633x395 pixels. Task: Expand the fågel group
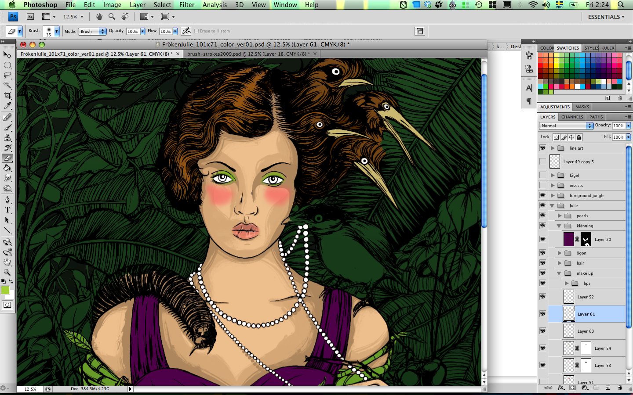click(553, 175)
